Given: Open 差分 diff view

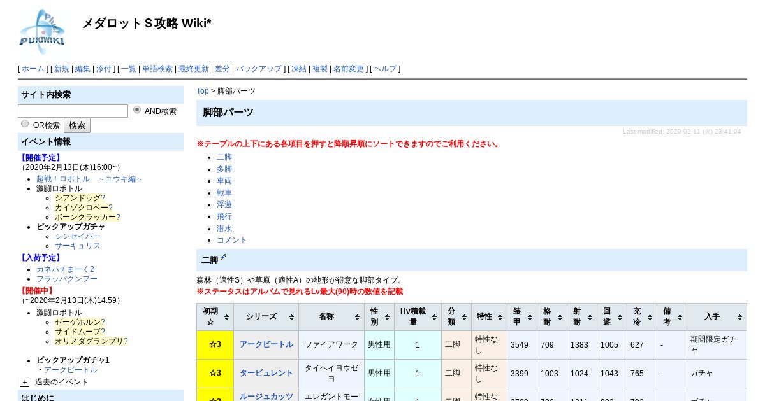Looking at the screenshot, I should coord(222,69).
